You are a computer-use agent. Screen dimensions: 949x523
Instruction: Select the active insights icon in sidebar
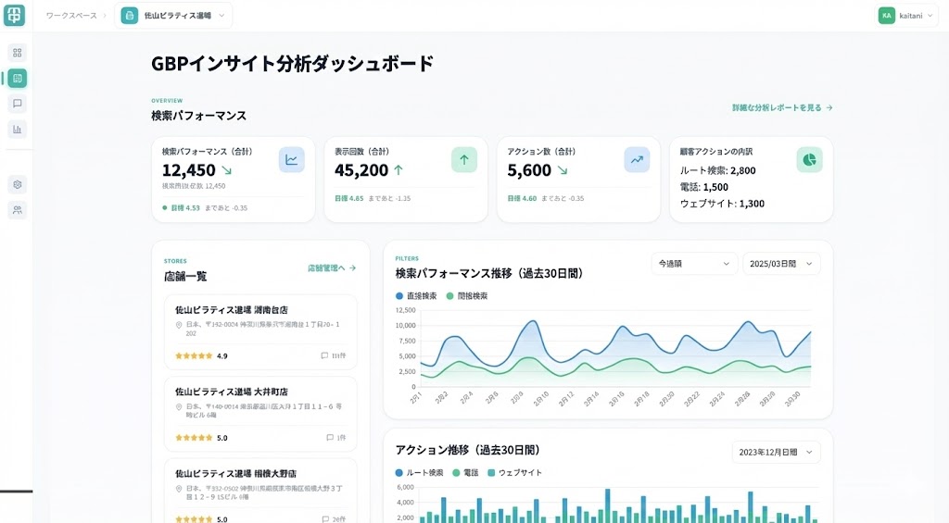17,78
